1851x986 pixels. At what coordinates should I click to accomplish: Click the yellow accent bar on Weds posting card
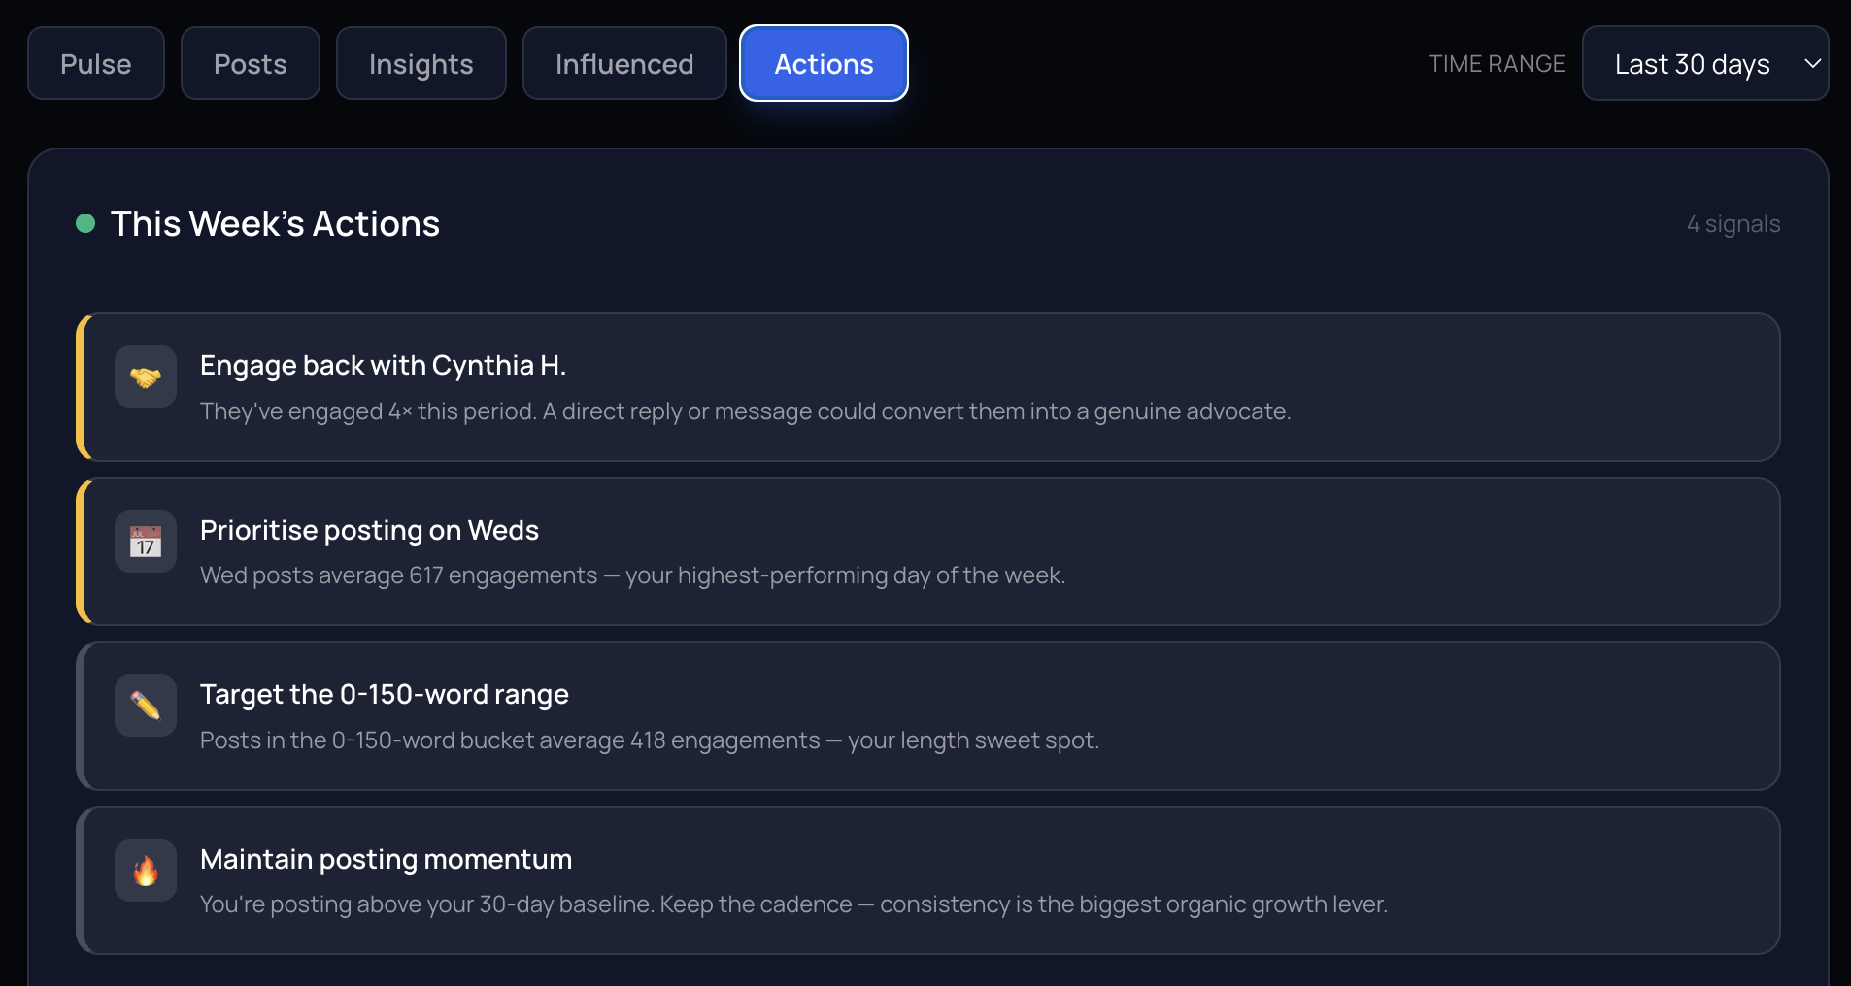[82, 551]
